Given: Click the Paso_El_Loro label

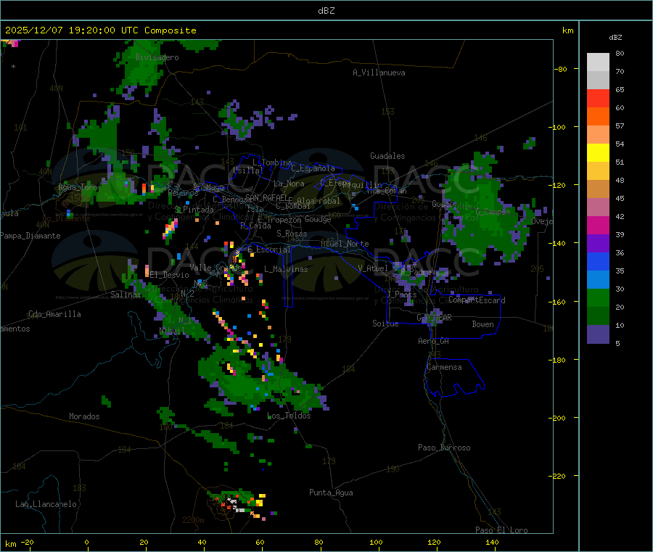Looking at the screenshot, I should (x=501, y=530).
